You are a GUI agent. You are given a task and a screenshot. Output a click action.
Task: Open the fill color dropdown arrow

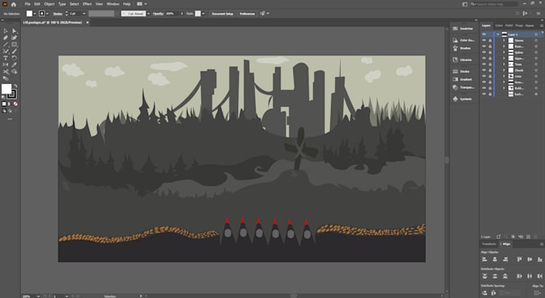[x=34, y=14]
